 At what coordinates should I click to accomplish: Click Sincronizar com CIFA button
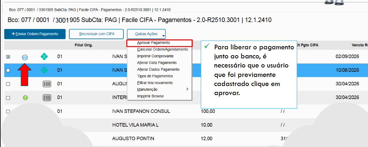(96, 34)
